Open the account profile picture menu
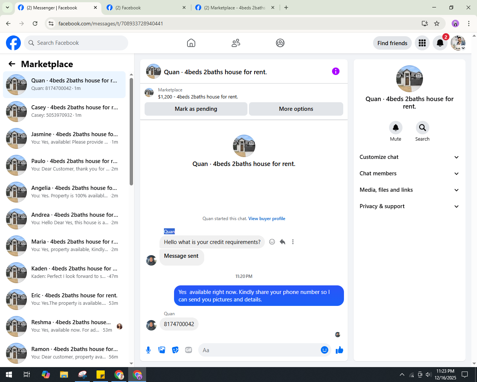Viewport: 477px width, 382px height. [458, 43]
